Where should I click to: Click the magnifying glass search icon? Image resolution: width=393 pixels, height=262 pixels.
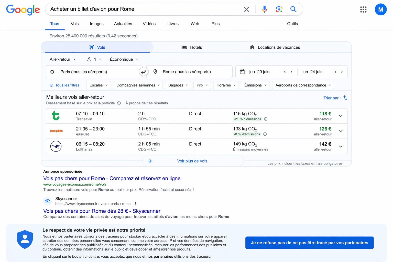click(293, 9)
